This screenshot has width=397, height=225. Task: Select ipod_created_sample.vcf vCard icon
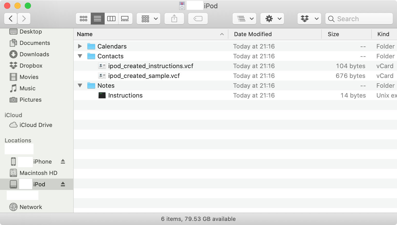pos(102,76)
